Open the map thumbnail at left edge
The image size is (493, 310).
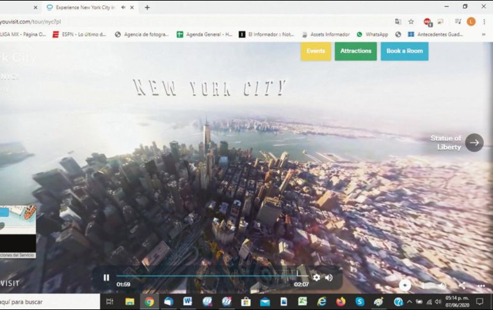[x=18, y=231]
